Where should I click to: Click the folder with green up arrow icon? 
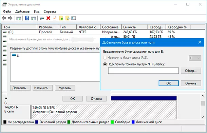pyautogui.click(x=61, y=18)
